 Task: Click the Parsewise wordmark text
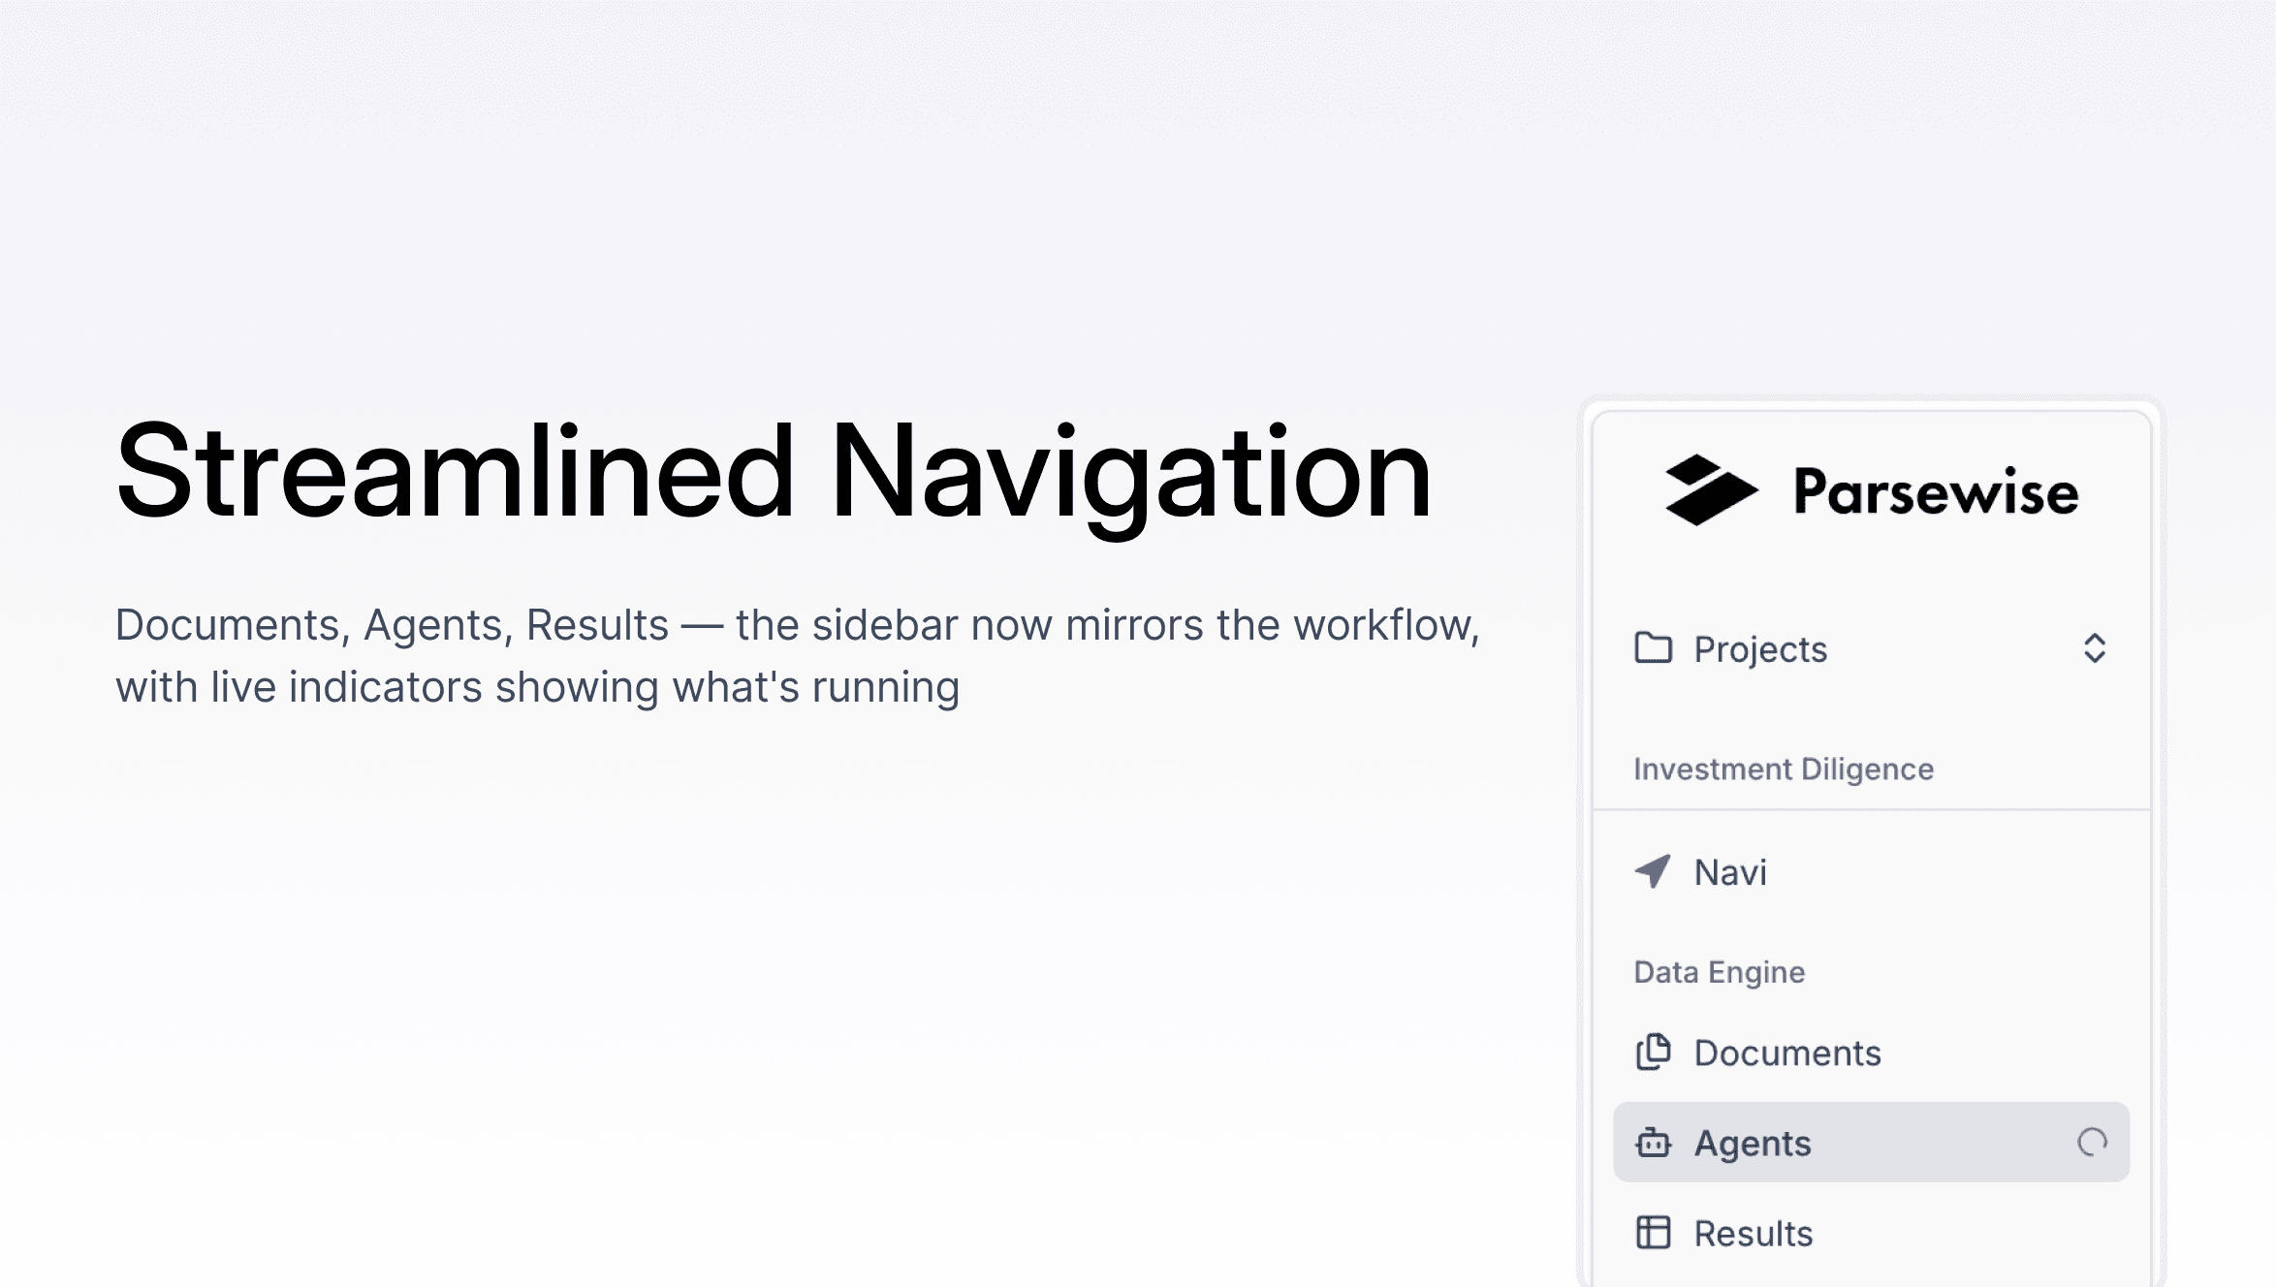(1936, 491)
